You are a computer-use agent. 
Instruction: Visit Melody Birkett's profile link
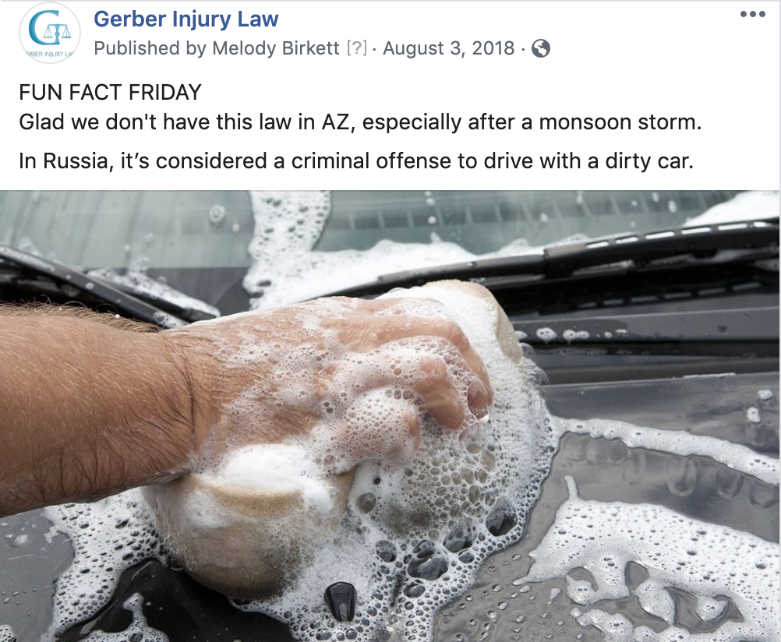coord(275,48)
